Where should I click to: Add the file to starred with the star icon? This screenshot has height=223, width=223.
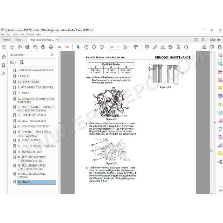point(12,47)
